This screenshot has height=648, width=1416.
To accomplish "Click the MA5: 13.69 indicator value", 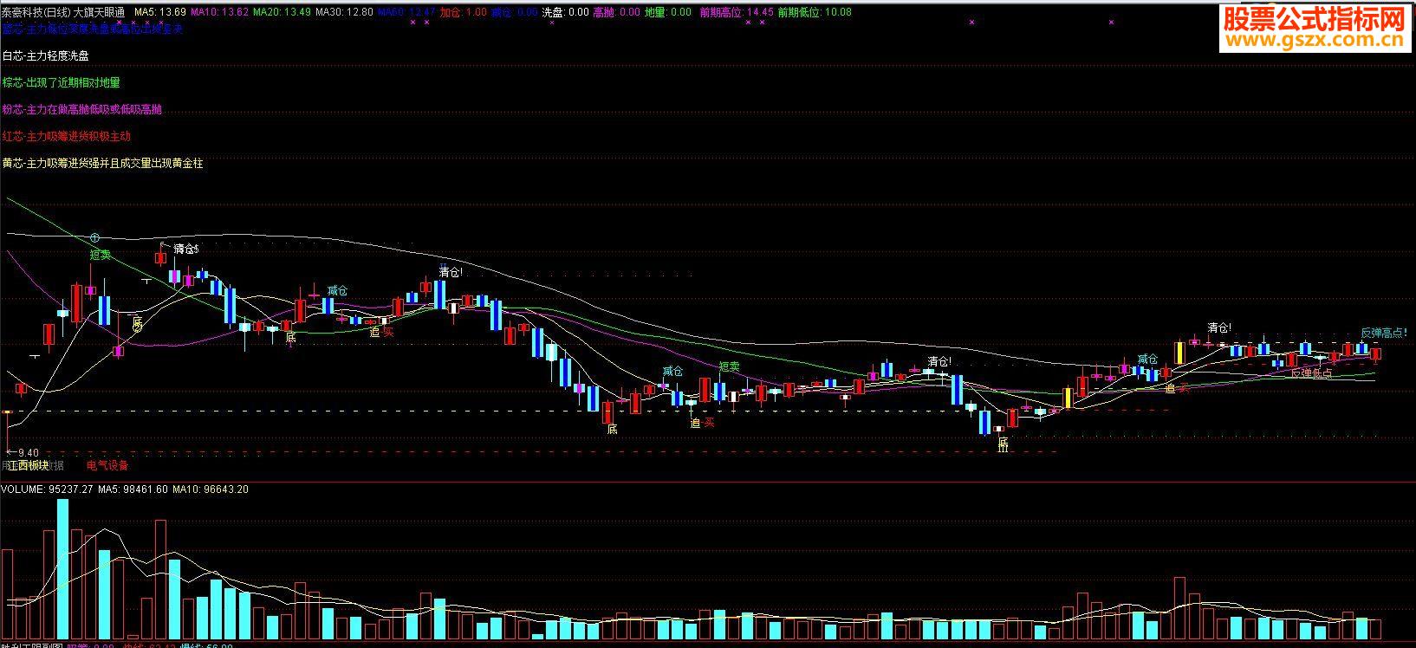I will coord(160,12).
